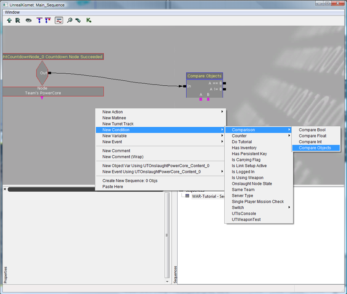Open New Event Using UTOnslaughtPowerCore_Content_0 submenu

(160, 172)
